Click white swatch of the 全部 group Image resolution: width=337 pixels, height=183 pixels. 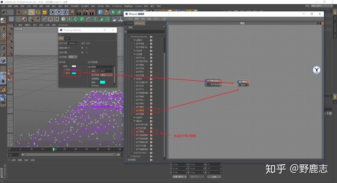[74, 66]
